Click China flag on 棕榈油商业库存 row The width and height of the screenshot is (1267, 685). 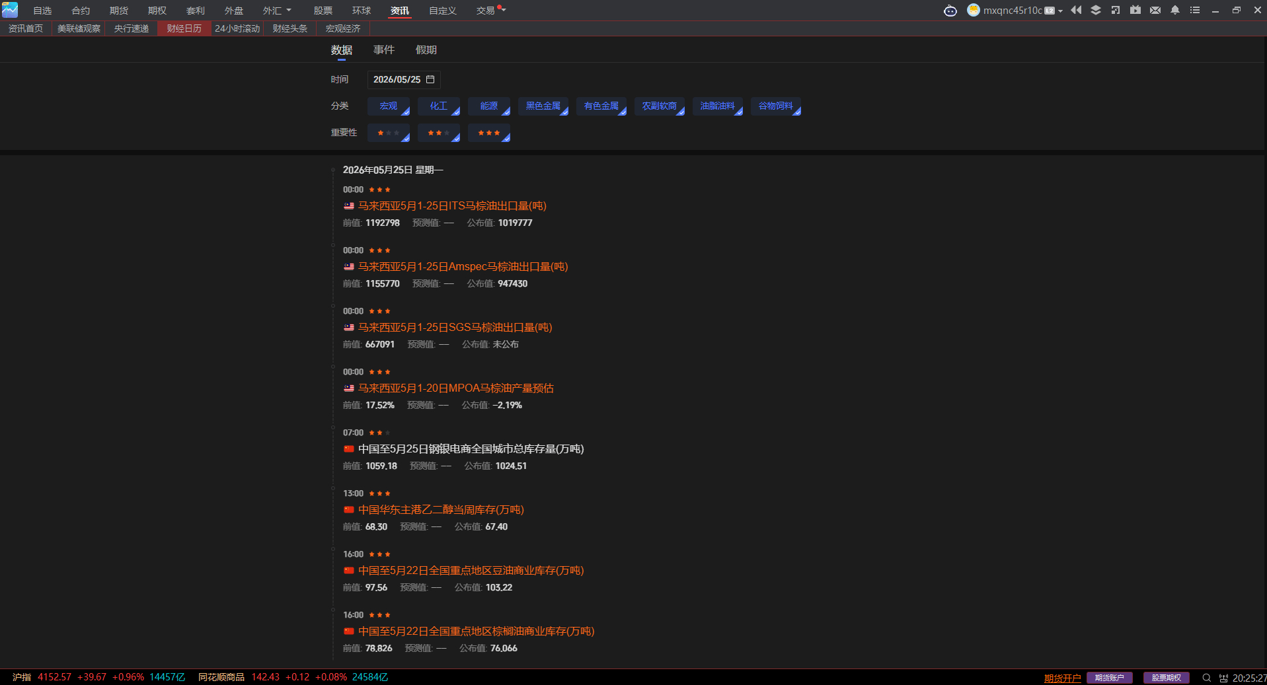(x=349, y=631)
